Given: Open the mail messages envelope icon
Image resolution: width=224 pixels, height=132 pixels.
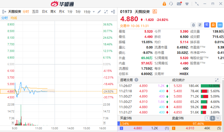Looking at the screenshot, I should pos(179,4).
